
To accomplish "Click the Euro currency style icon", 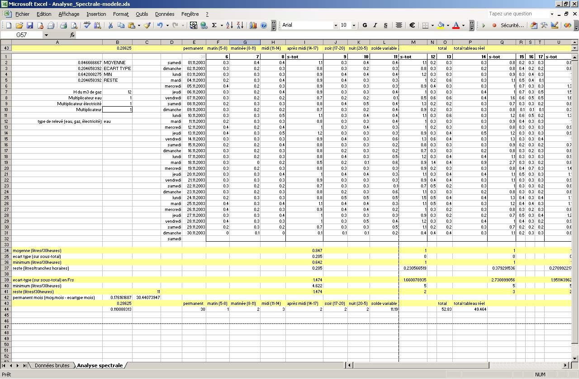I will point(412,26).
